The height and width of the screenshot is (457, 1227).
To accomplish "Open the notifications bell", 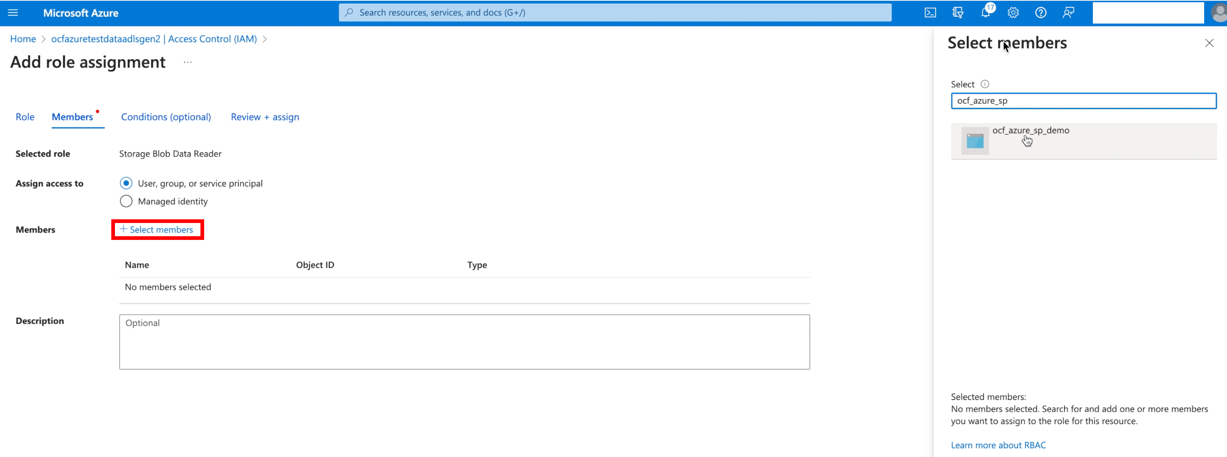I will click(x=986, y=13).
